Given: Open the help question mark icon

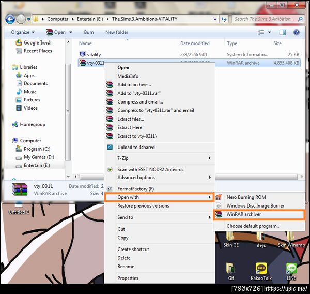Looking at the screenshot, I should pos(296,32).
